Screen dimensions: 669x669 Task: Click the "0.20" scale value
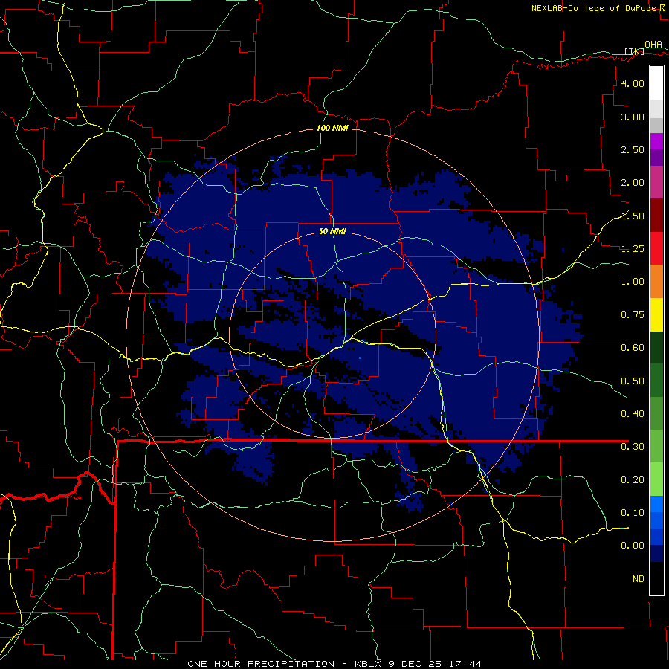[633, 480]
